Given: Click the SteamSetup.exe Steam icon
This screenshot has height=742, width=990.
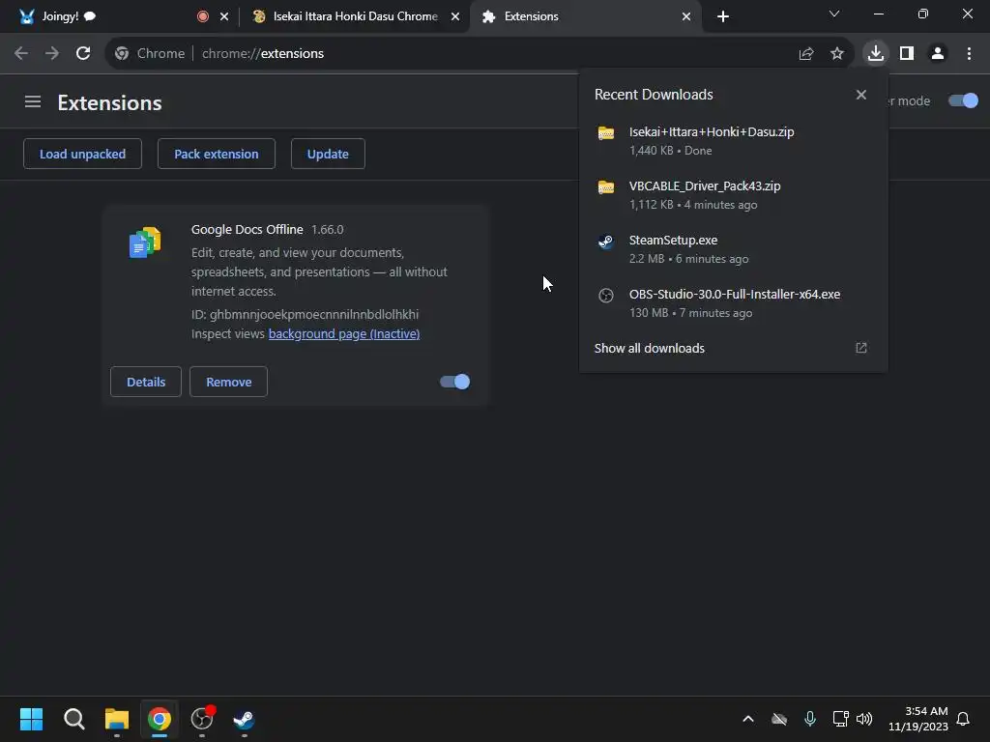Looking at the screenshot, I should click(x=606, y=241).
